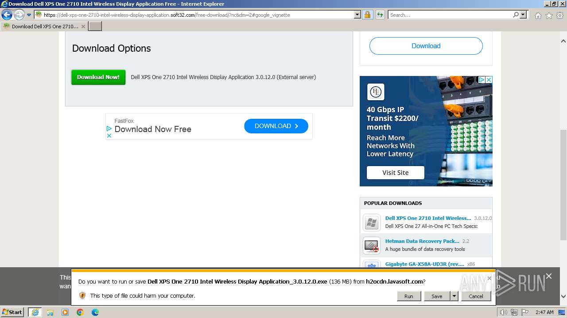Viewport: 567px width, 318px height.
Task: Click the AdChoices icon on transit ad
Action: [x=482, y=80]
